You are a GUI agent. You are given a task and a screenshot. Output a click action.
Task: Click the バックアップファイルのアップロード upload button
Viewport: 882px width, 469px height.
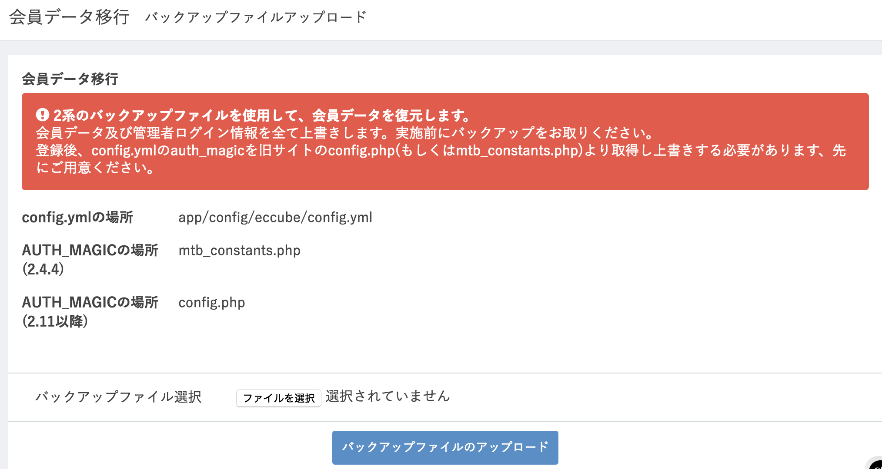click(445, 447)
